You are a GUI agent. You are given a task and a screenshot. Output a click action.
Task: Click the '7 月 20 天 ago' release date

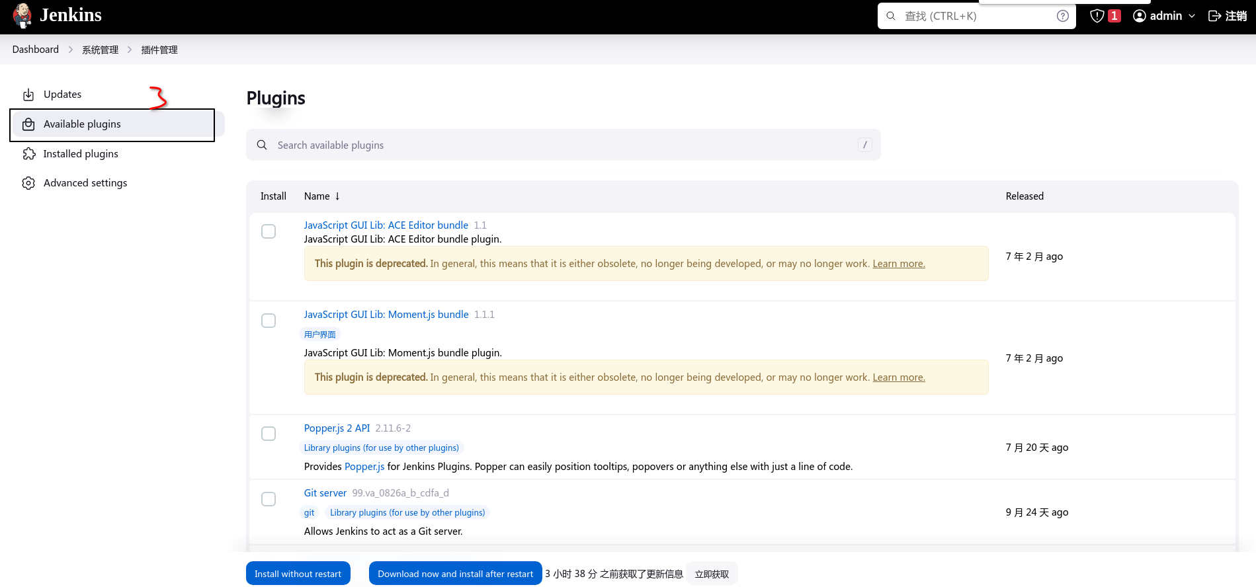pos(1037,448)
